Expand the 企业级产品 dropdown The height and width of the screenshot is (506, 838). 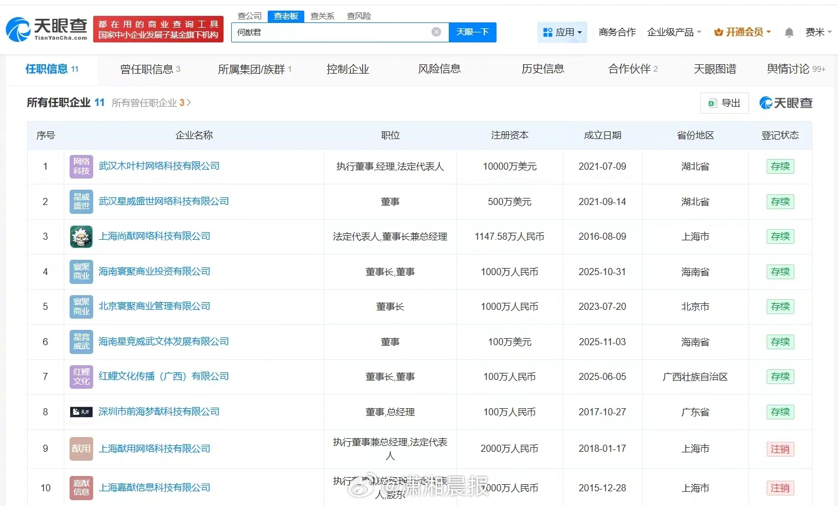coord(674,32)
